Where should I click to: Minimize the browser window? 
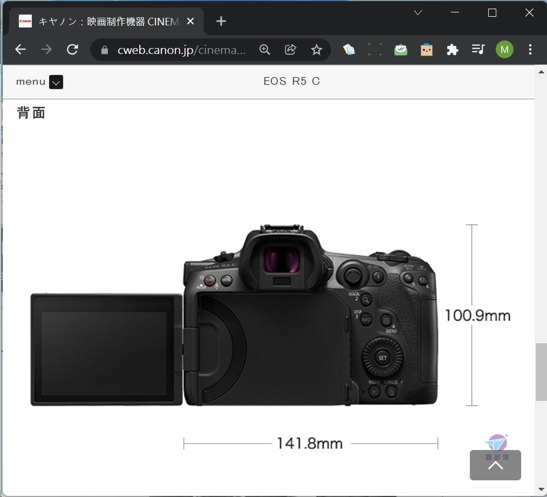pos(455,13)
